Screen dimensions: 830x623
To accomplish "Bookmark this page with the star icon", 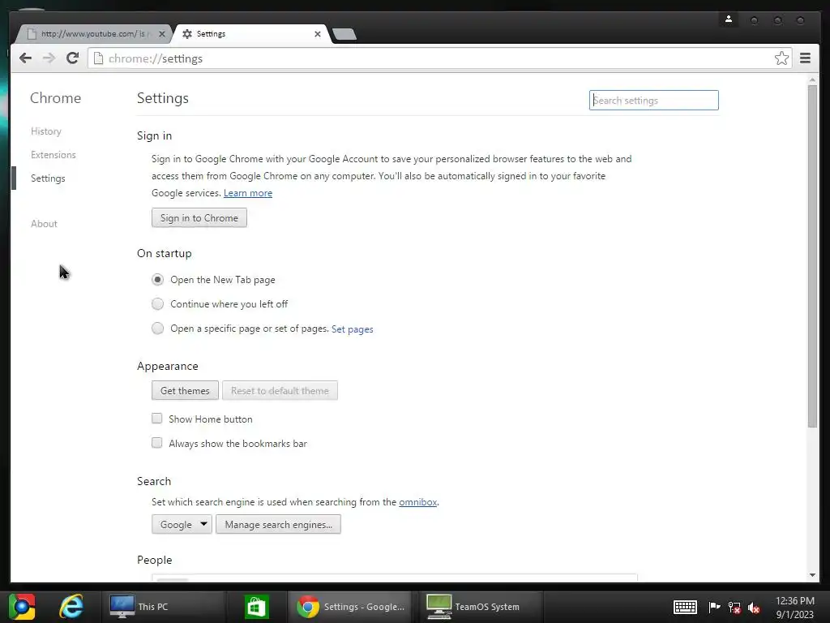I will (x=781, y=58).
